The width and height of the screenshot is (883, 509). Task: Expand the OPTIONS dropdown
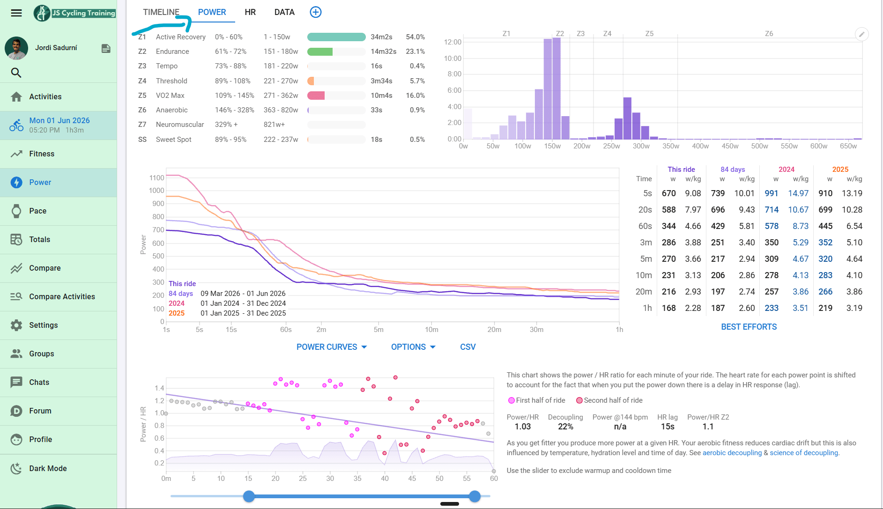413,347
